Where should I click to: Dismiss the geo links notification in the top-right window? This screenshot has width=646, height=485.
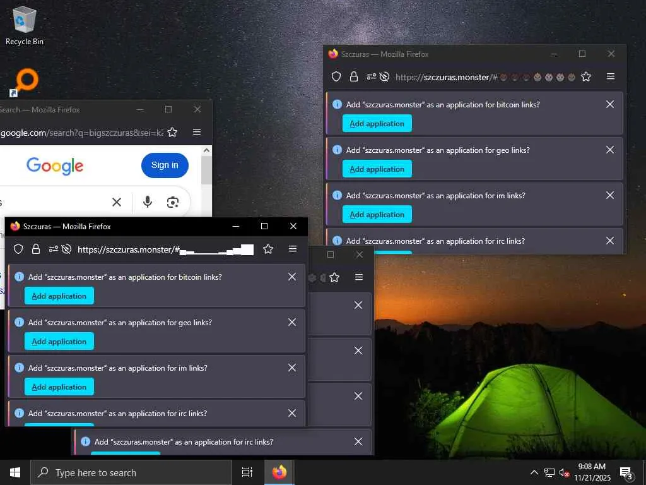pos(610,150)
